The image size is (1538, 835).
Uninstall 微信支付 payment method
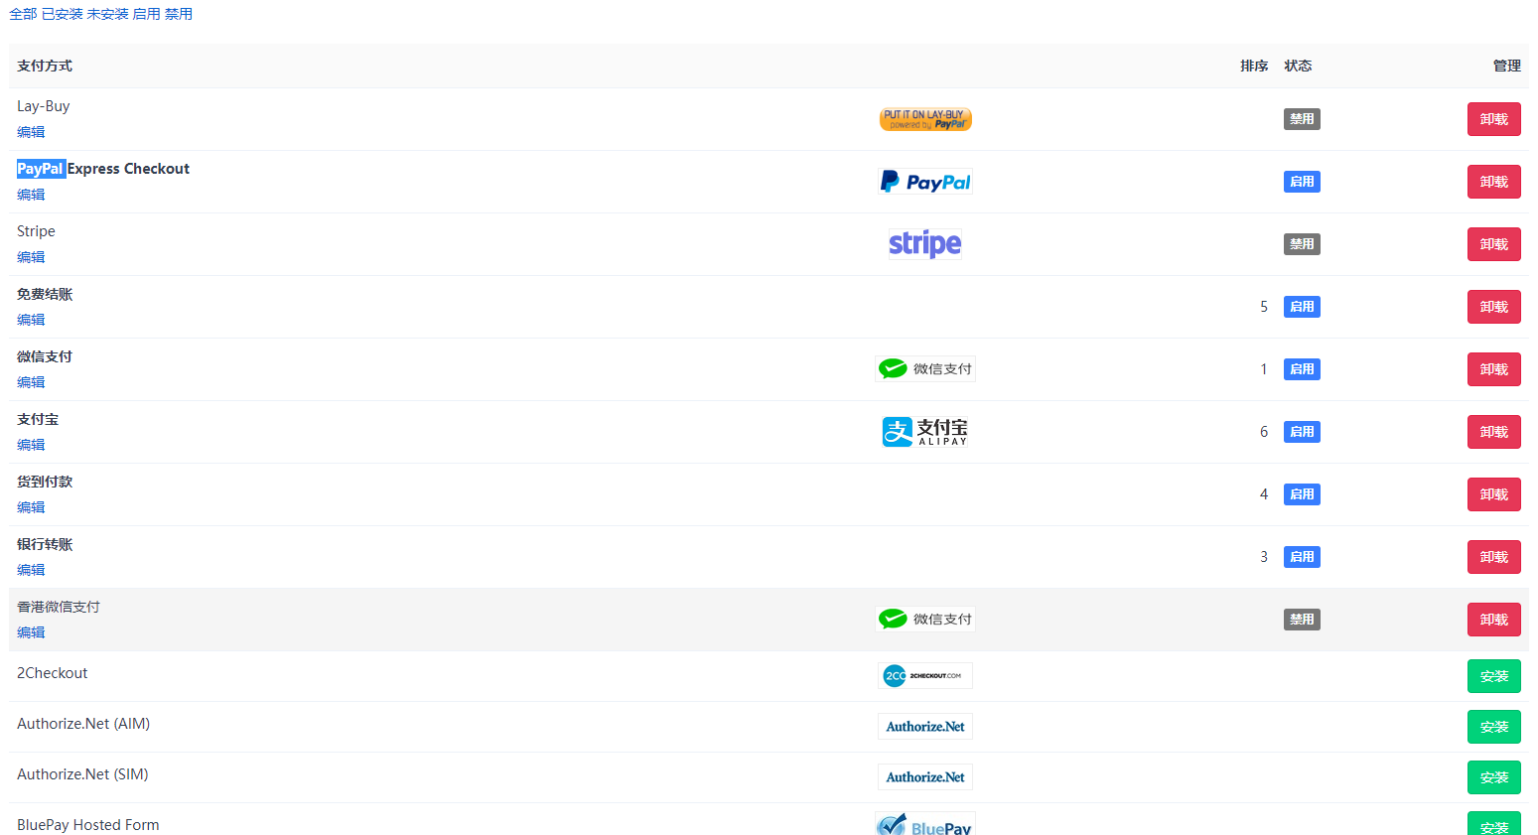(x=1494, y=369)
